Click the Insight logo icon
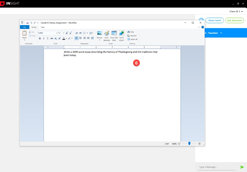 [2, 3]
